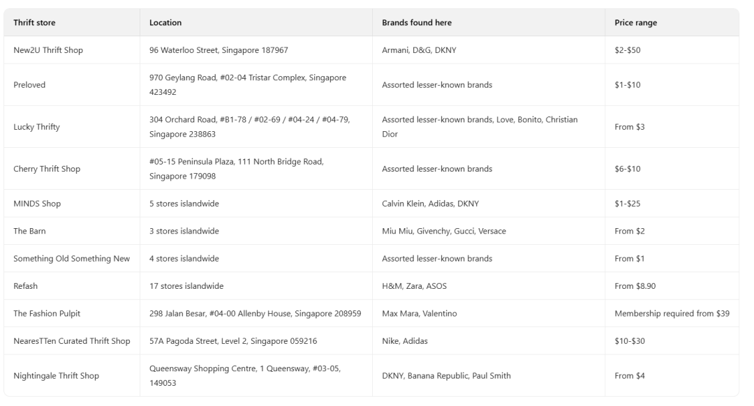The height and width of the screenshot is (406, 754).
Task: Click the 96 Waterloo Street address
Action: (x=219, y=50)
